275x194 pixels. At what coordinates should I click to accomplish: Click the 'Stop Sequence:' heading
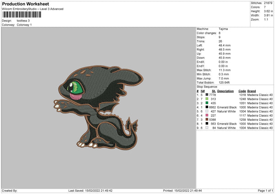pyautogui.click(x=207, y=86)
